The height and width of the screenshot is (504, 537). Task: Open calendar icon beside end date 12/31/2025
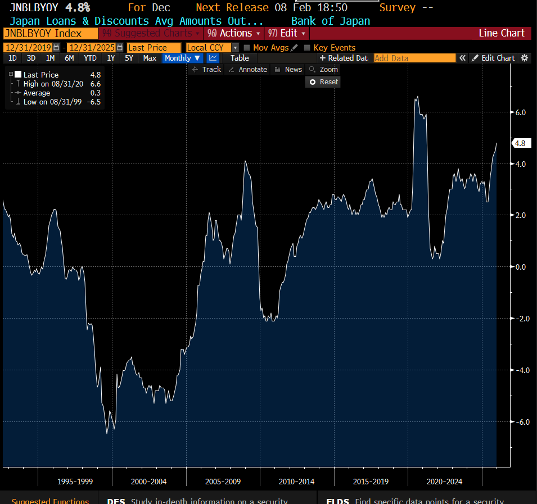tap(120, 48)
